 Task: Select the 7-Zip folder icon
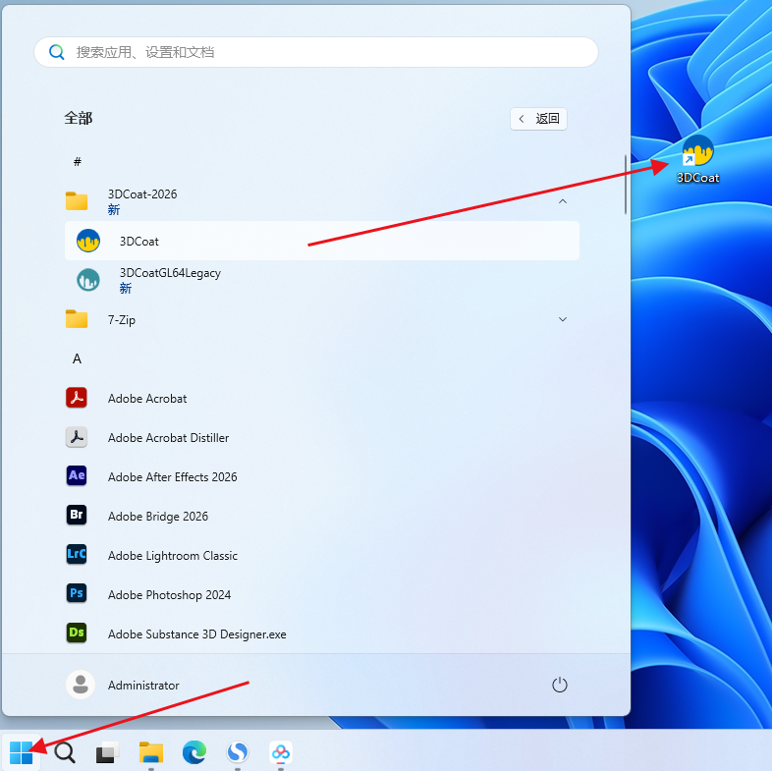pyautogui.click(x=77, y=319)
